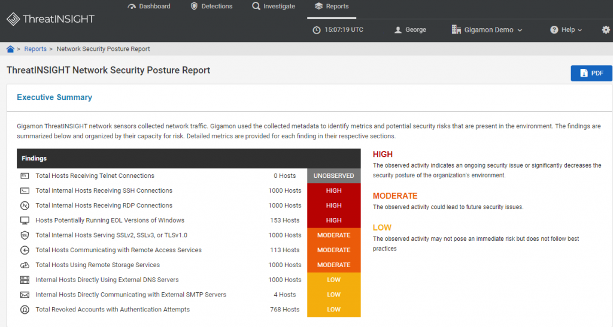Click the Revoked Accounts user icon
The image size is (613, 327).
click(25, 310)
